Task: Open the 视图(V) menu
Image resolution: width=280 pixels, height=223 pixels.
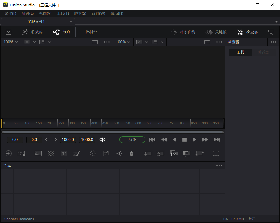Action: pyautogui.click(x=45, y=13)
